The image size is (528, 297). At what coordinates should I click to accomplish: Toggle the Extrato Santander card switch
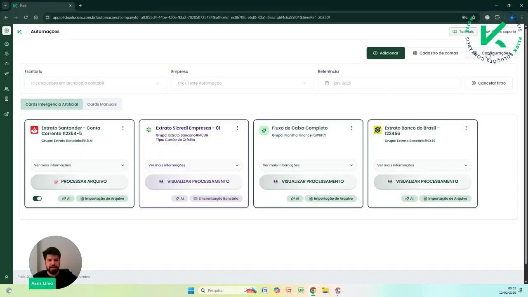37,198
